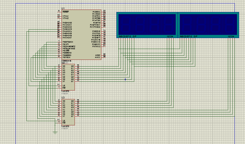
Task: Click the XTAL1 pin on the ATmega16
Action: pyautogui.click(x=59, y=16)
